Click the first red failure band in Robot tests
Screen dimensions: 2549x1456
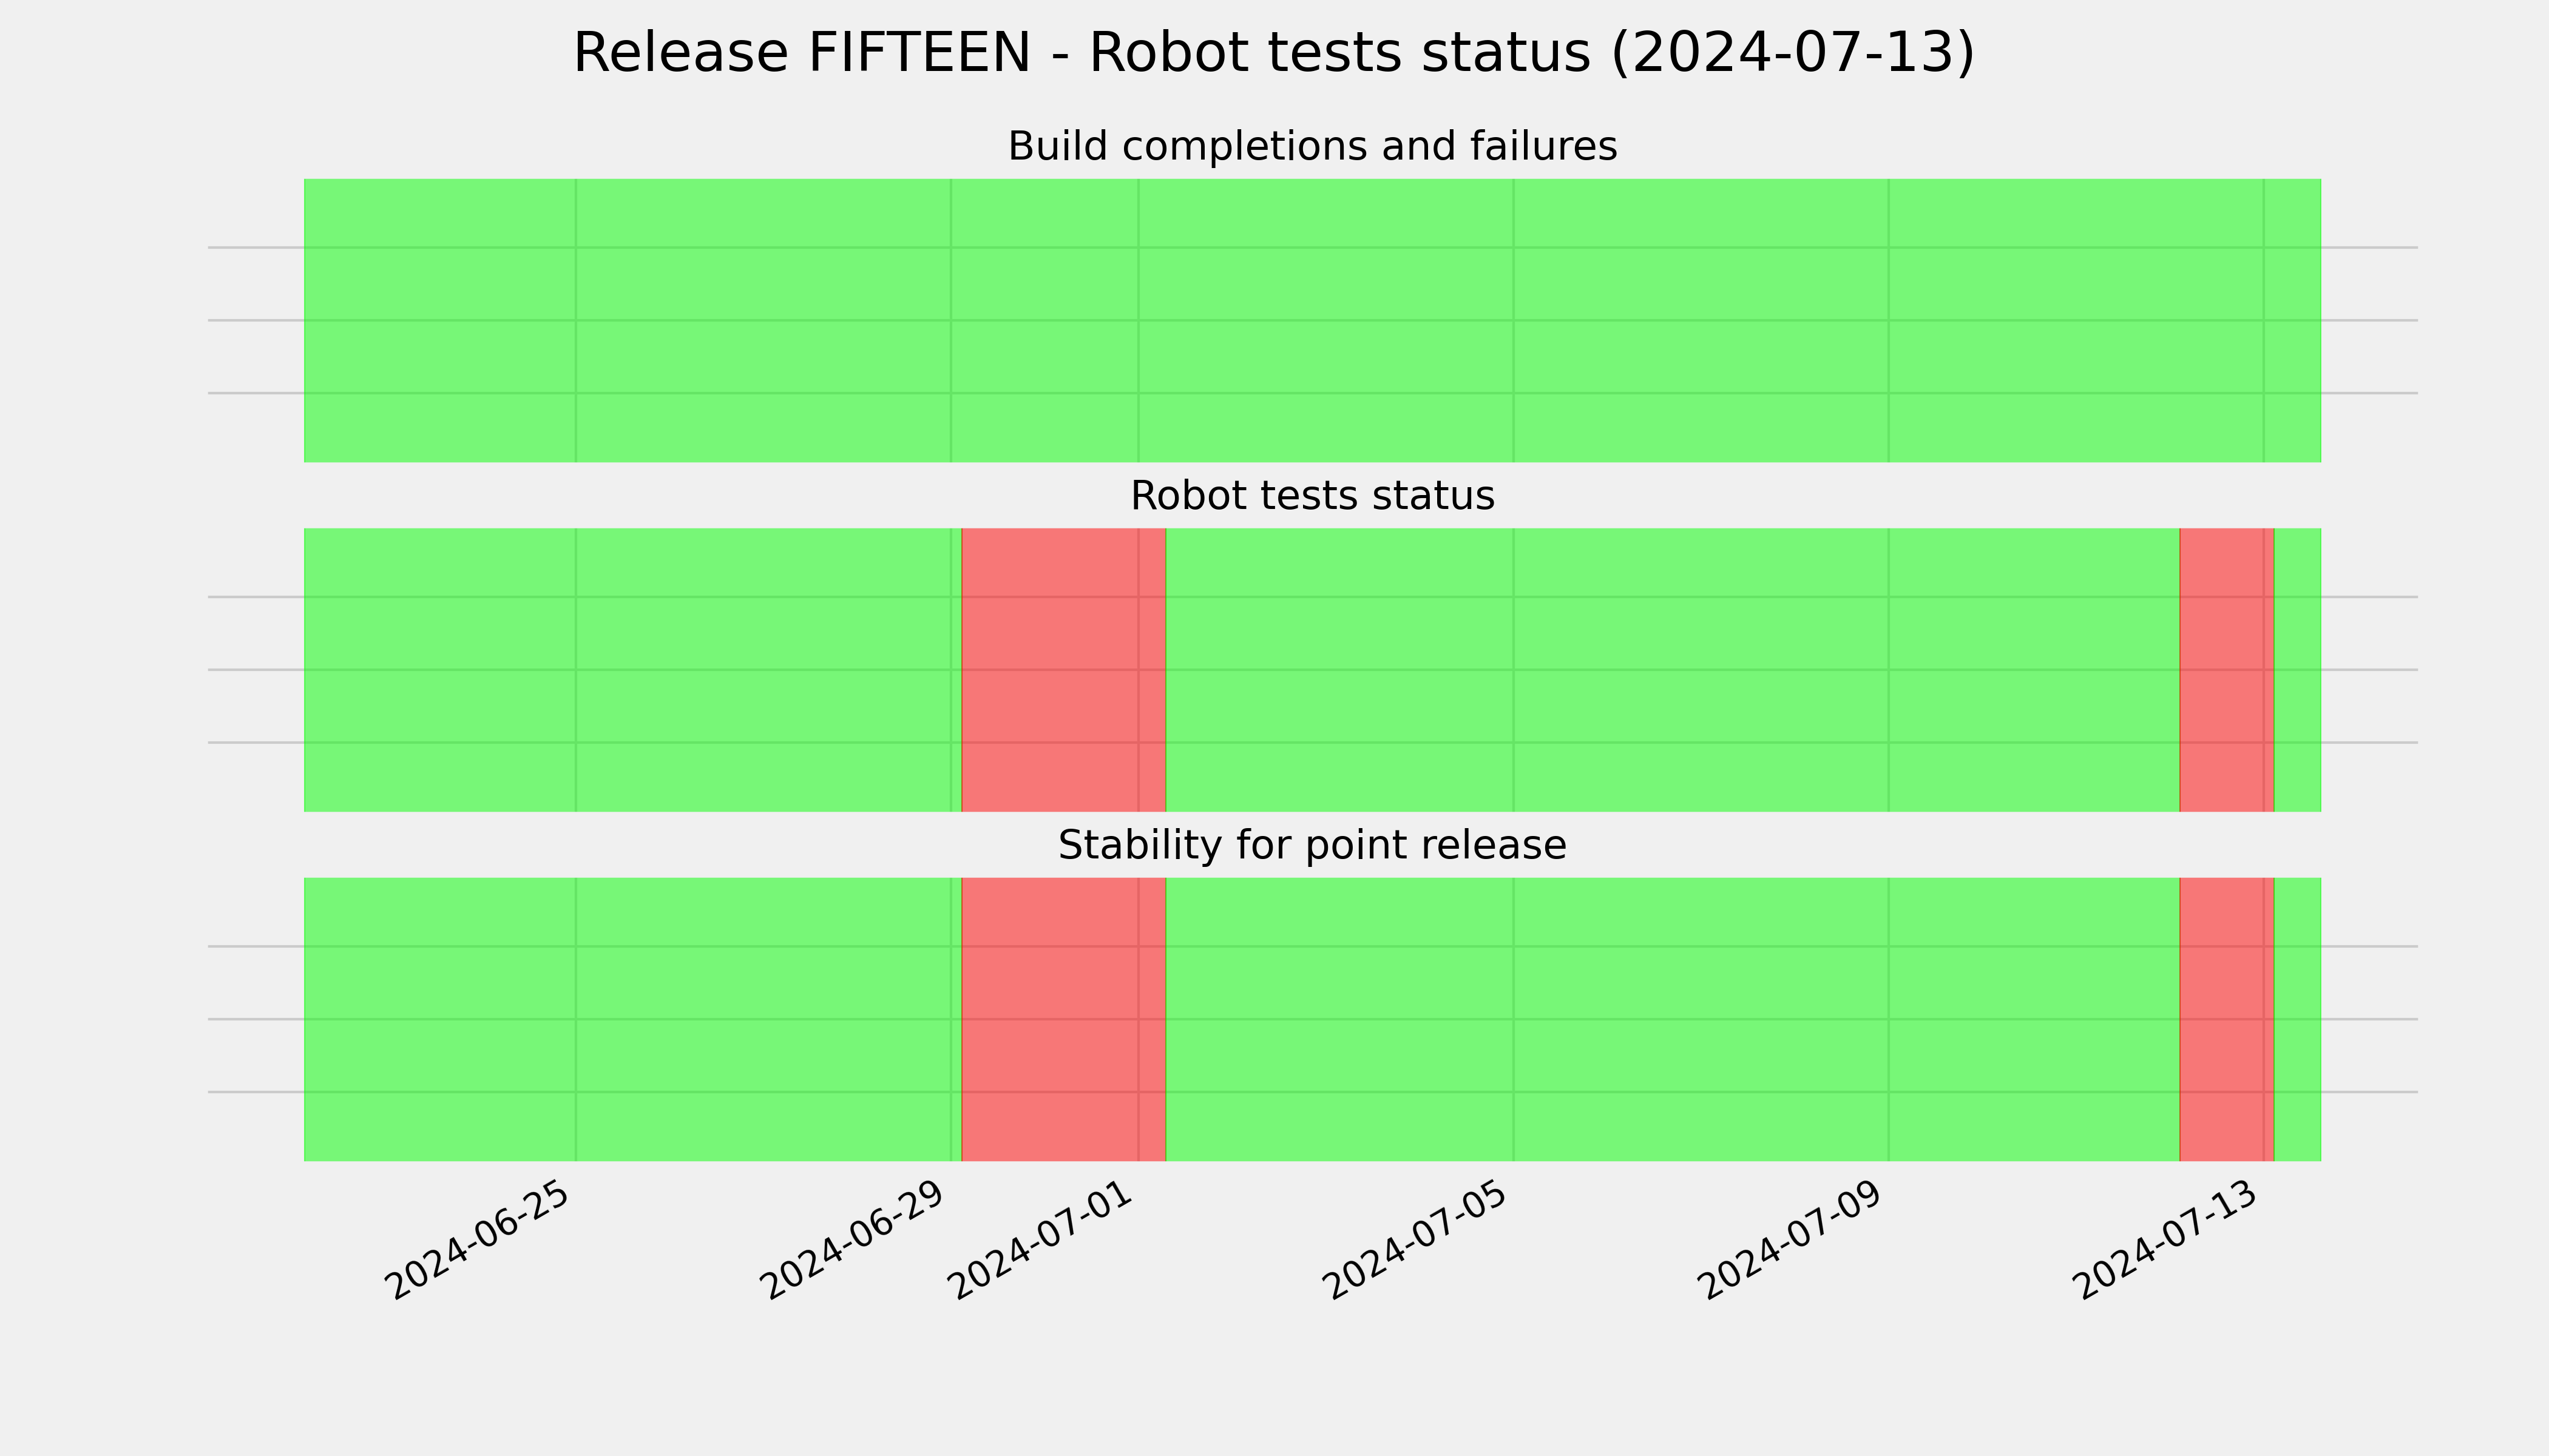1063,670
